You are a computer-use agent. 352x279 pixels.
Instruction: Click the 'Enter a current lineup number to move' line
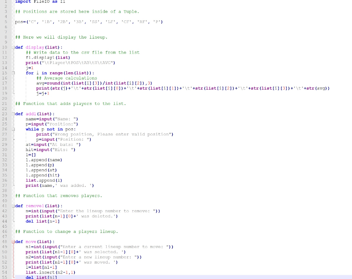click(x=99, y=247)
